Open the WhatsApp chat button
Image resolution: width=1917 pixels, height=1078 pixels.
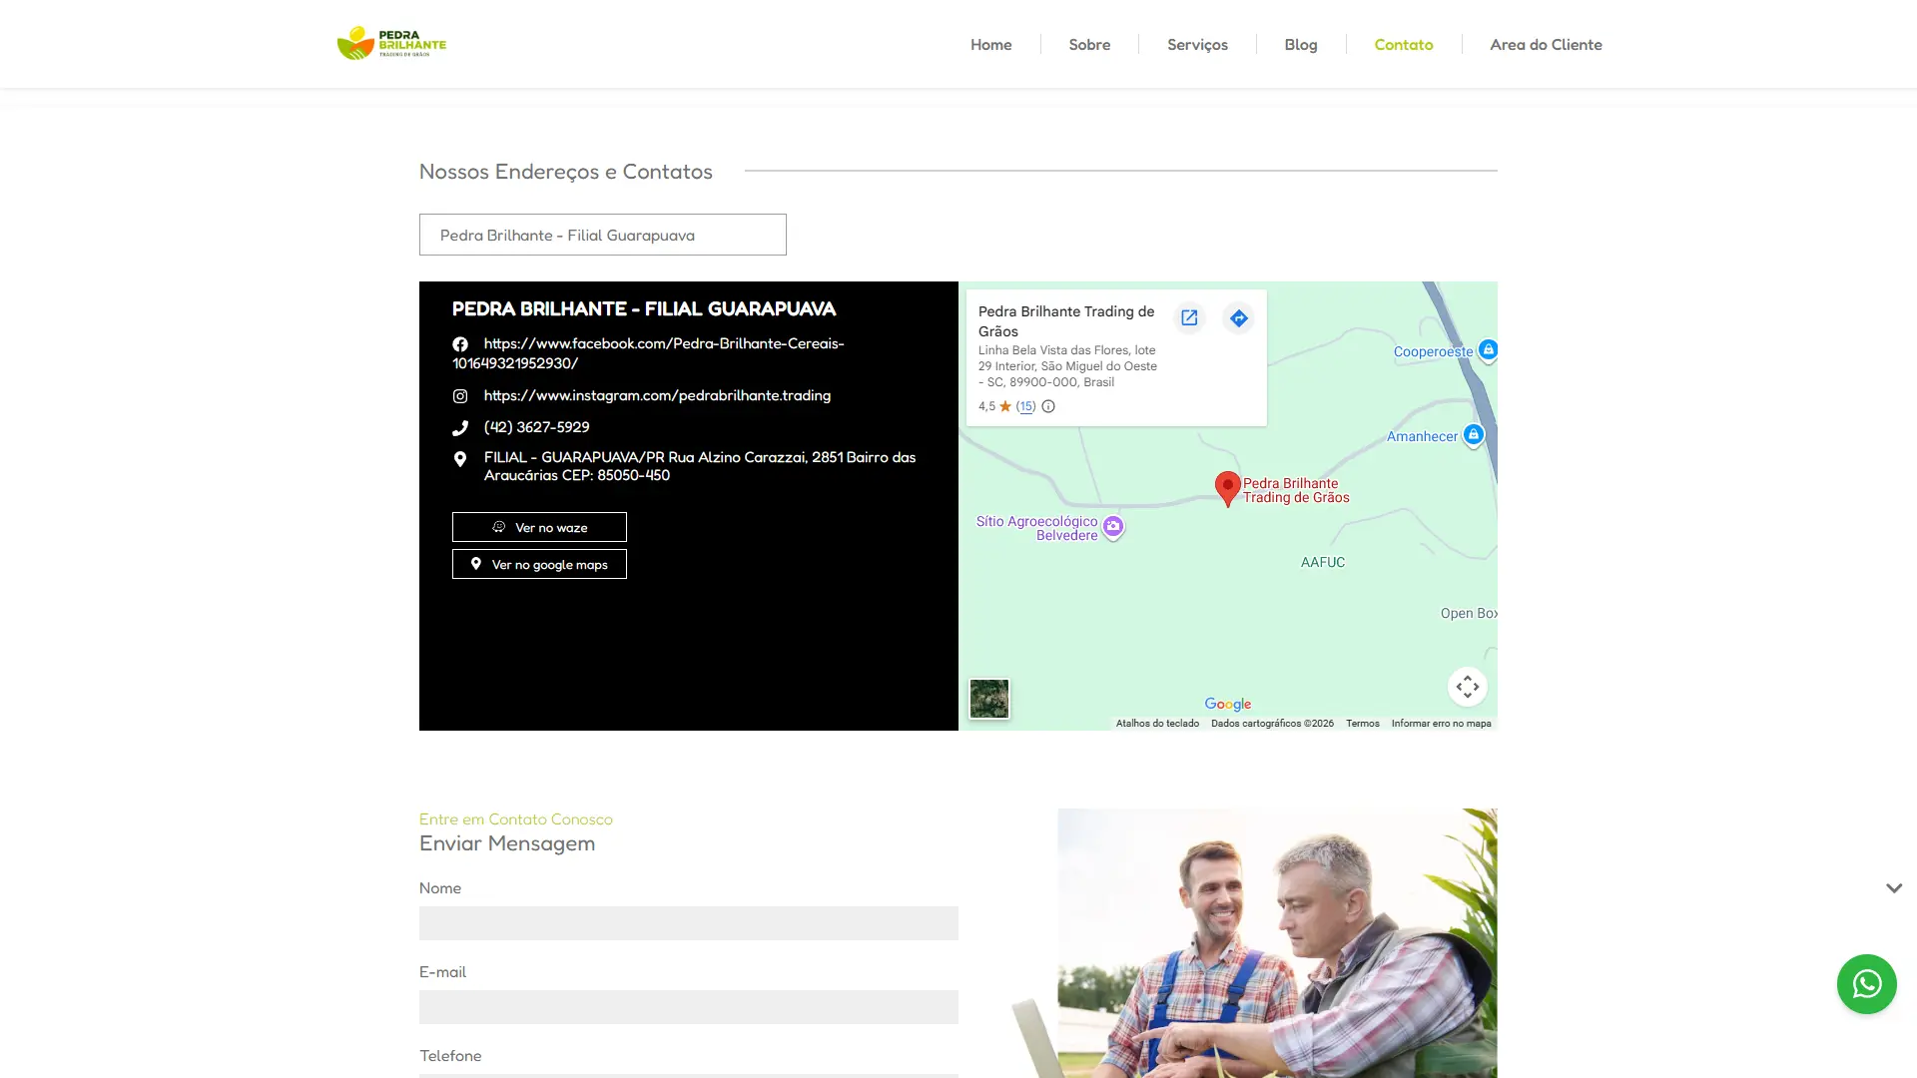tap(1866, 984)
